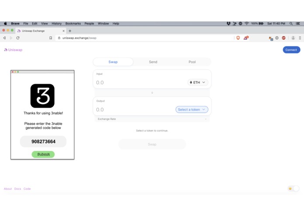Viewport: 304px width, 216px height.
Task: Reload the current page
Action: click(18, 38)
